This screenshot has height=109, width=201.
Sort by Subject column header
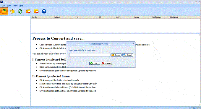click(x=57, y=17)
